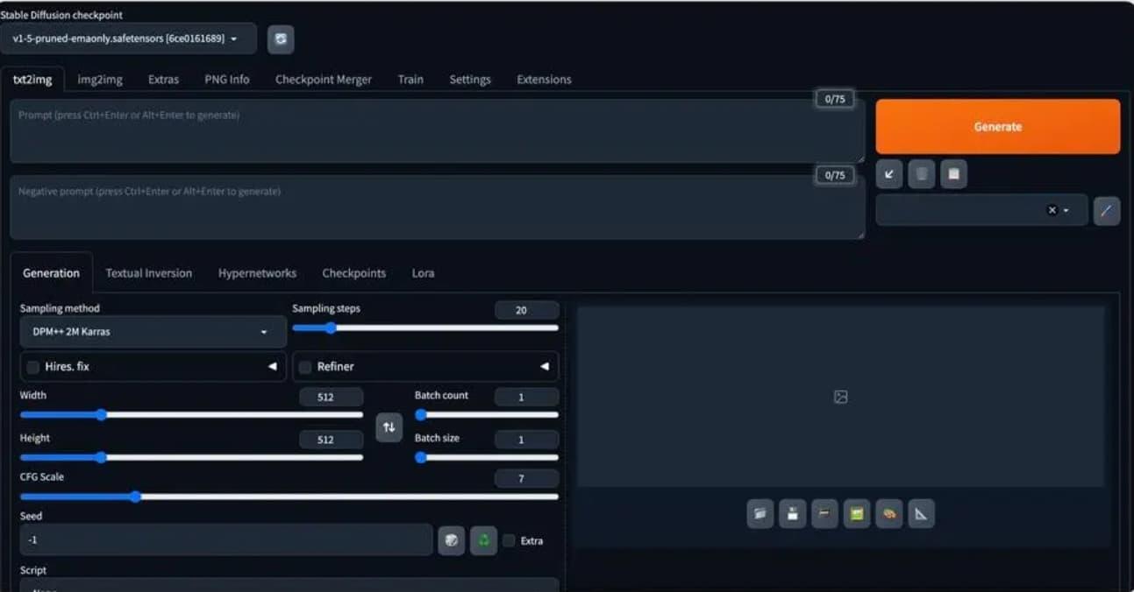This screenshot has width=1134, height=592.
Task: Click into the Negative prompt text box
Action: coord(436,208)
